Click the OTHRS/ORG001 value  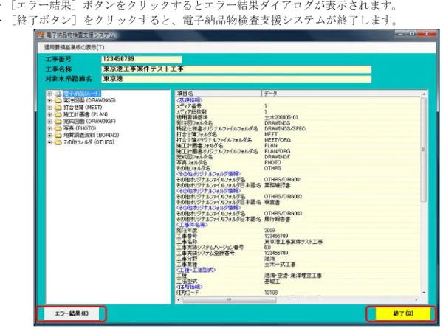point(283,179)
